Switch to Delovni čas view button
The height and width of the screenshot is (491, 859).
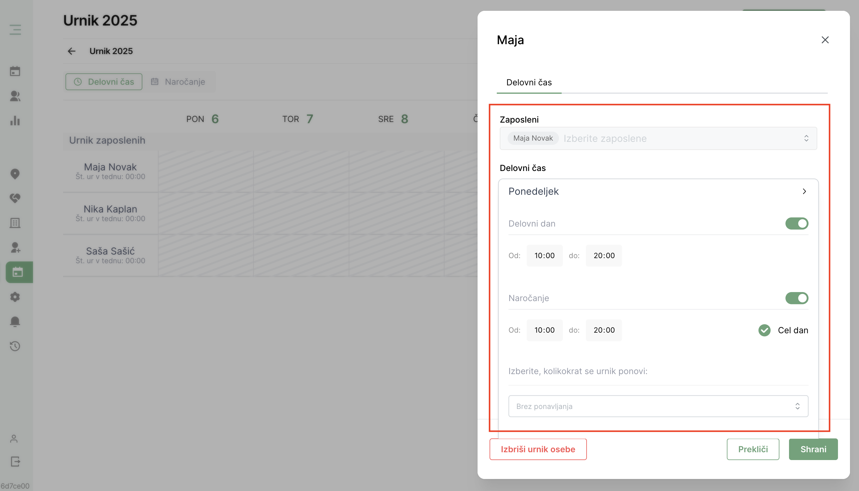pyautogui.click(x=104, y=82)
